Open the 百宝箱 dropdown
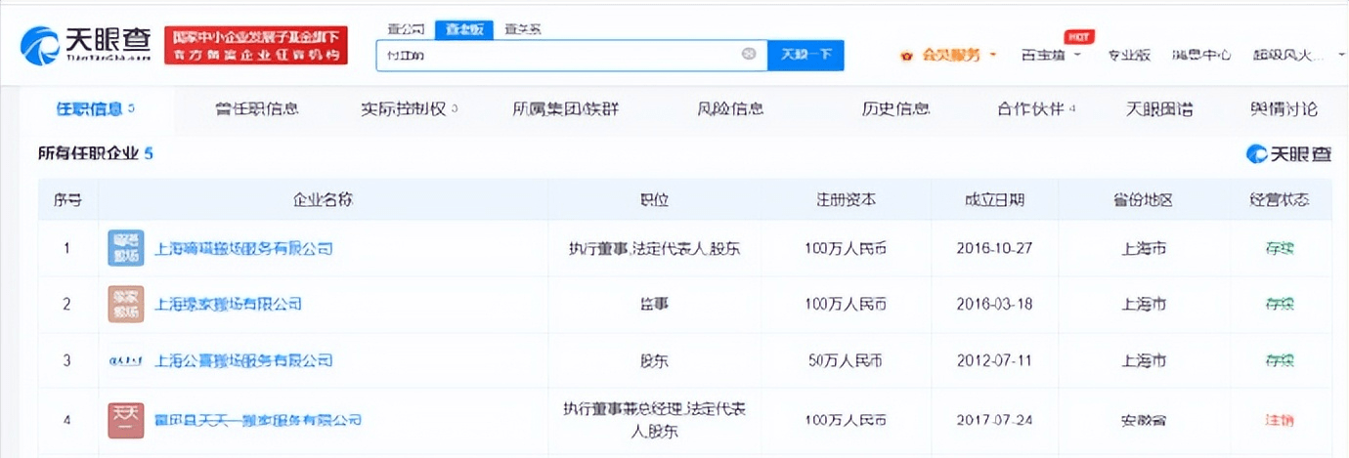 [1051, 55]
